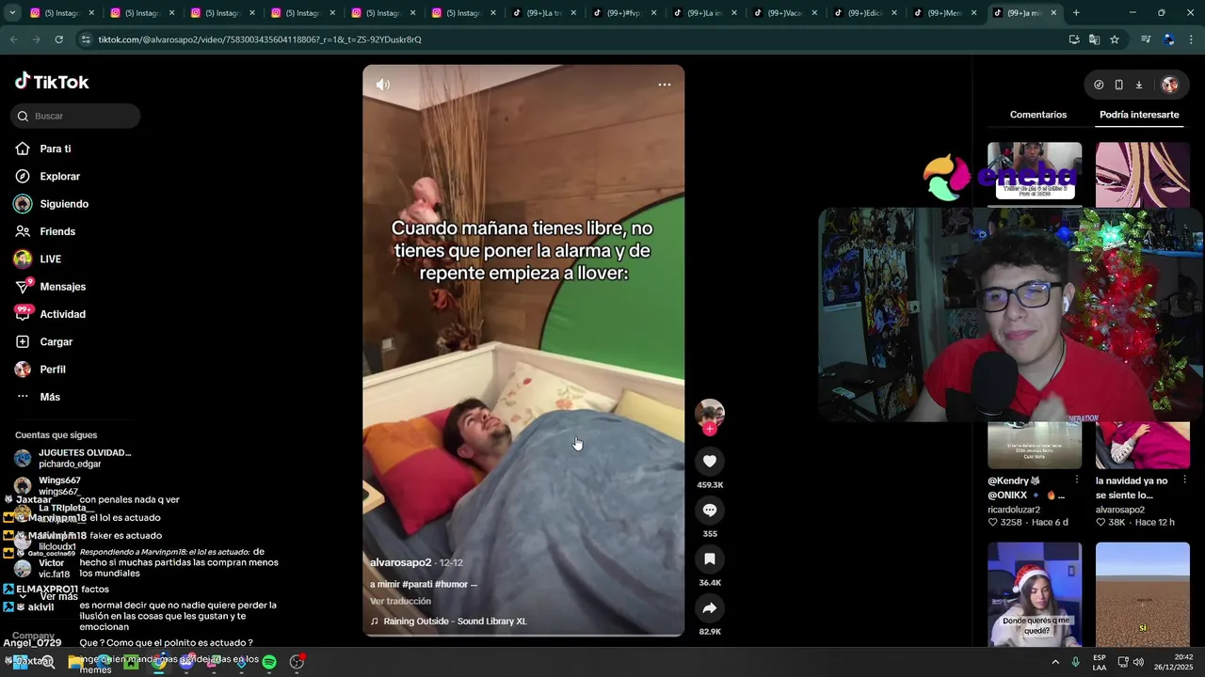Open the Chrome profile avatar
This screenshot has height=677, width=1205.
point(1168,39)
